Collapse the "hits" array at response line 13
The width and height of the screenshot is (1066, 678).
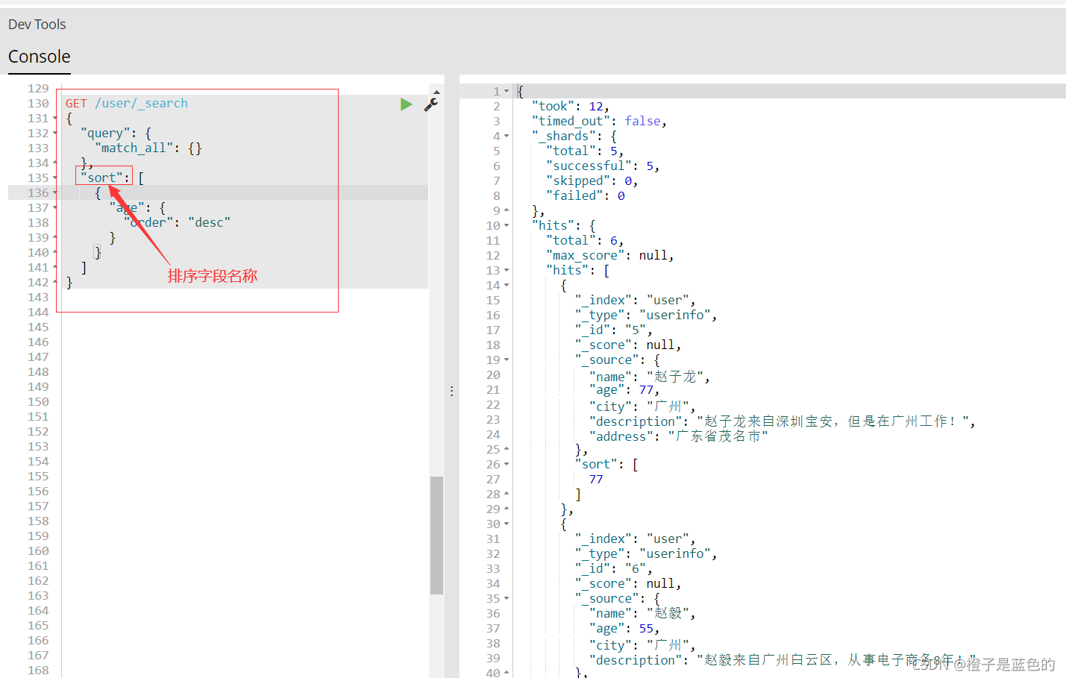point(507,271)
